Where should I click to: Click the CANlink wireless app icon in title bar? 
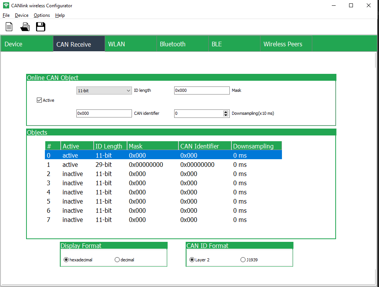pos(6,6)
